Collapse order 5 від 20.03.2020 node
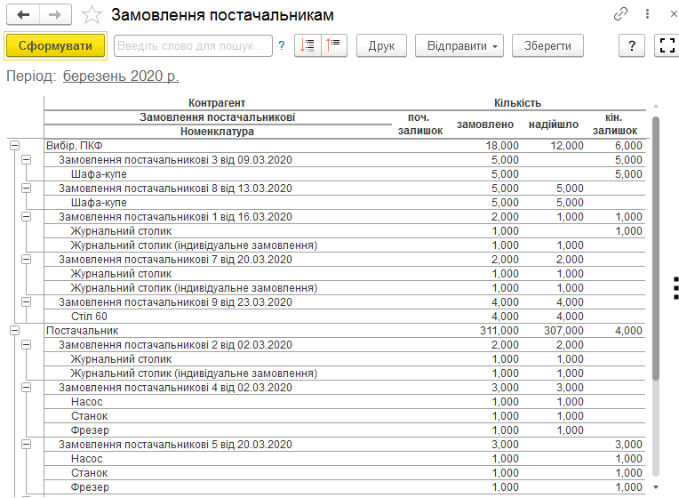Viewport: 679px width, 498px height. click(27, 445)
